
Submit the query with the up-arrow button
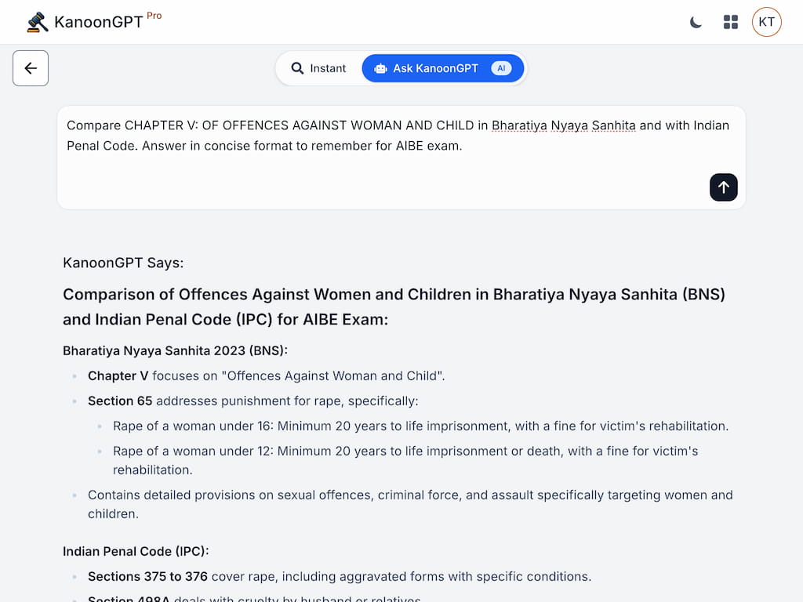tap(723, 187)
